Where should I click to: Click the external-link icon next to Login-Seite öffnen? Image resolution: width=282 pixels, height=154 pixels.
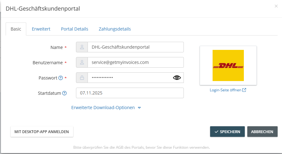[x=244, y=90]
